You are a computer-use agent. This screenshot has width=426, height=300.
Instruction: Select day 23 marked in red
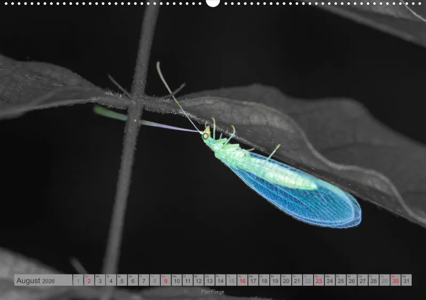319,280
